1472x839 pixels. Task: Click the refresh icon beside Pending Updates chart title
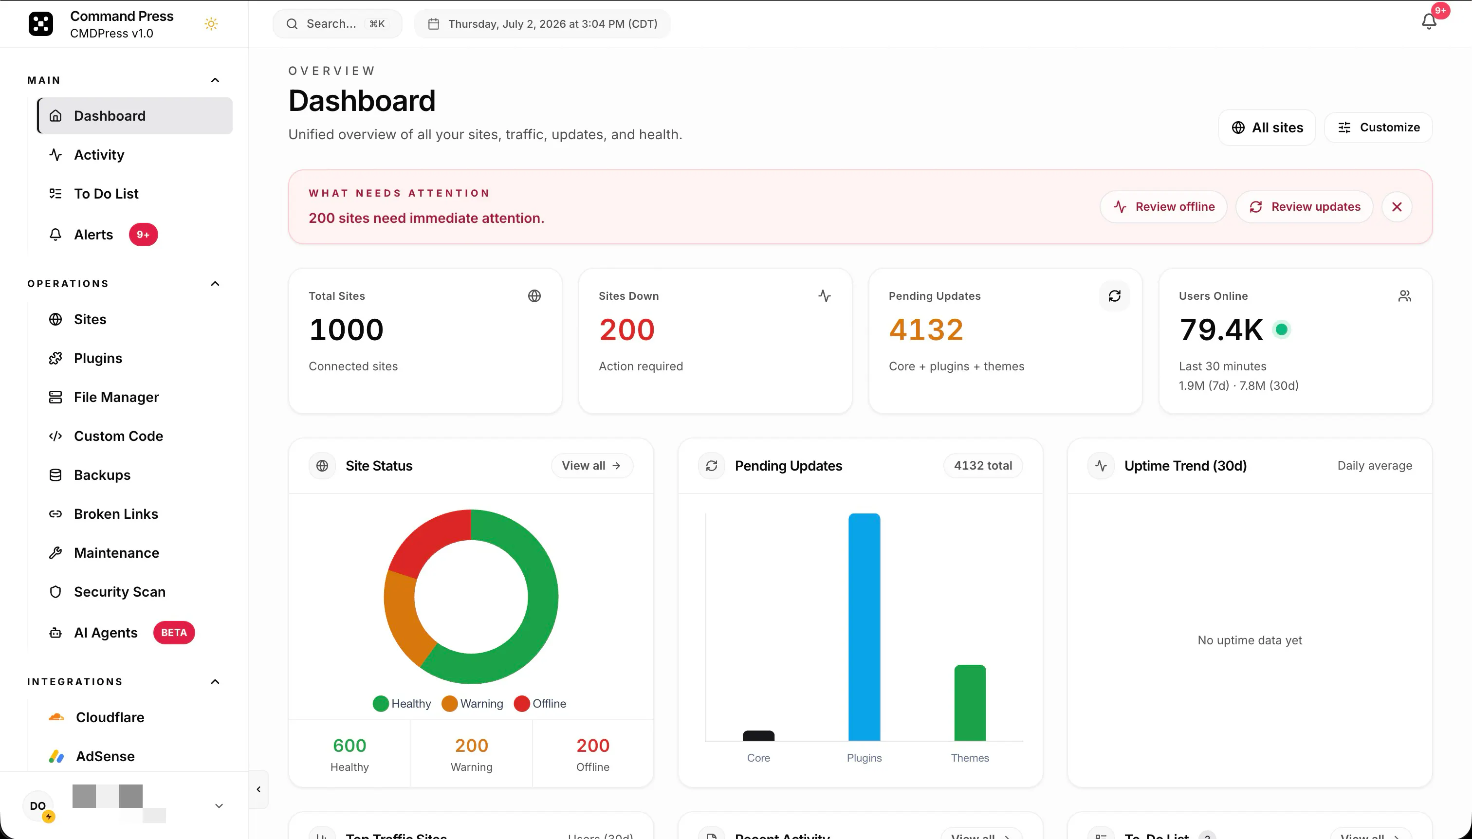coord(711,466)
